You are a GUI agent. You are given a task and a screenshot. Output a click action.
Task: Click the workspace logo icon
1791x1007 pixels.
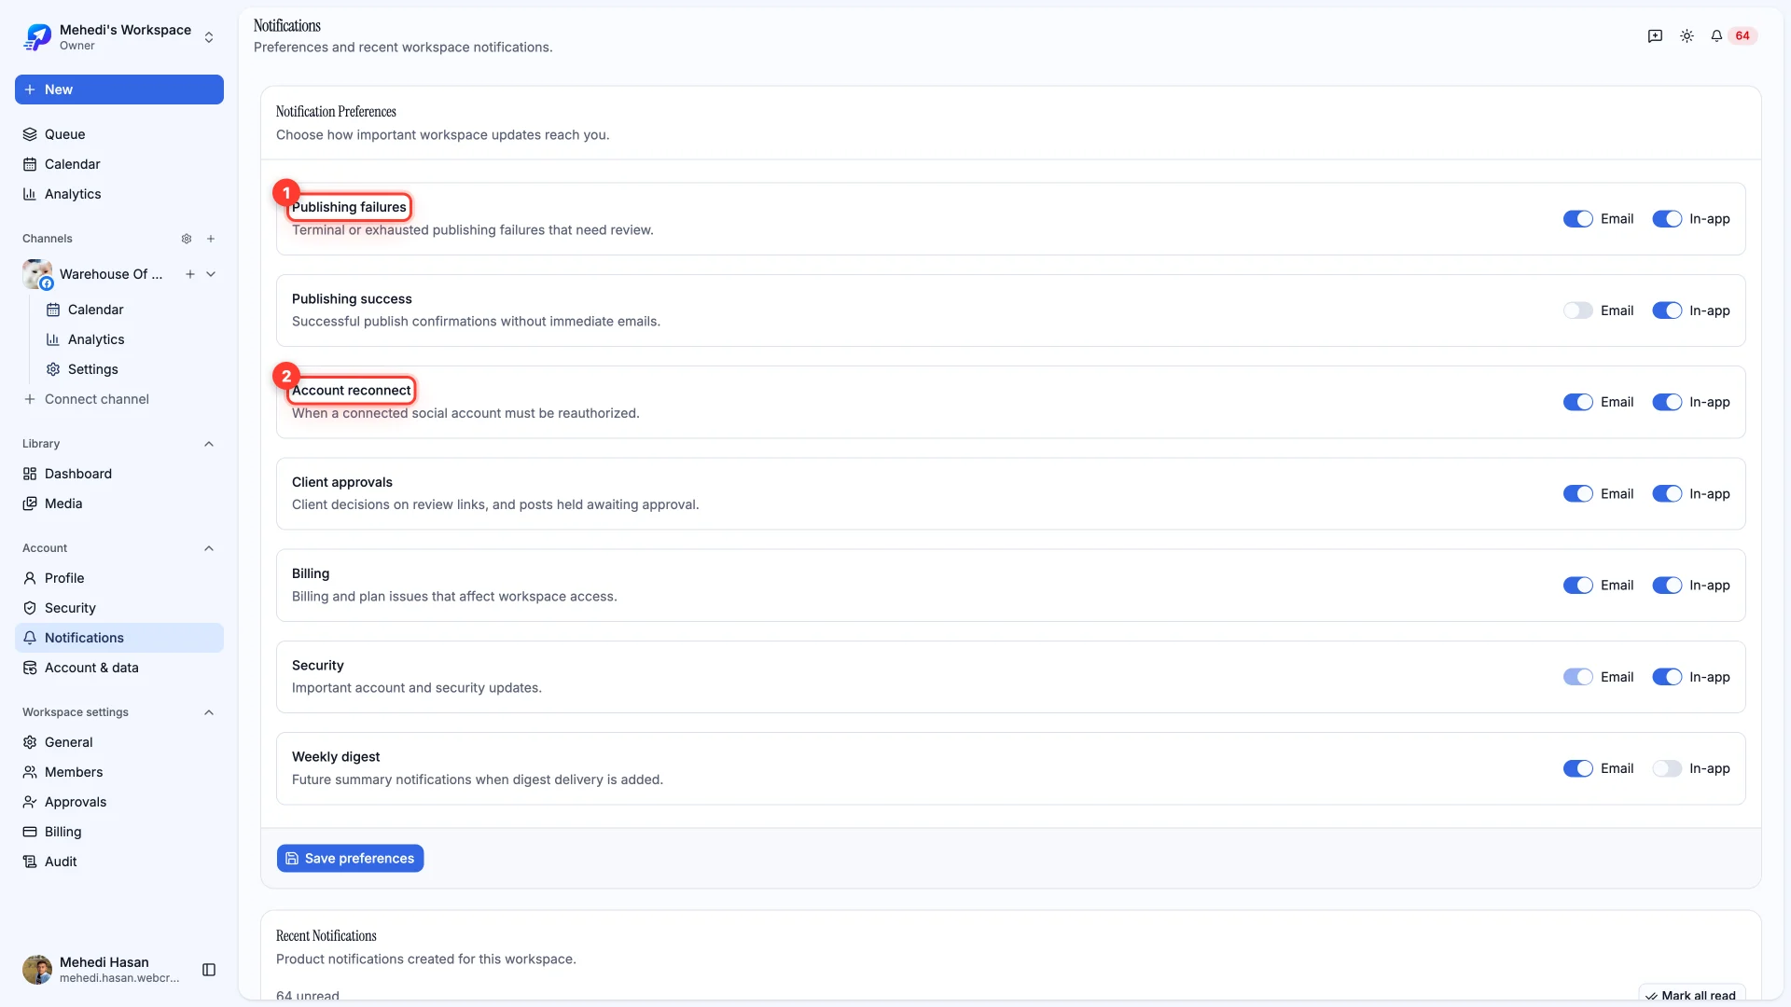37,37
